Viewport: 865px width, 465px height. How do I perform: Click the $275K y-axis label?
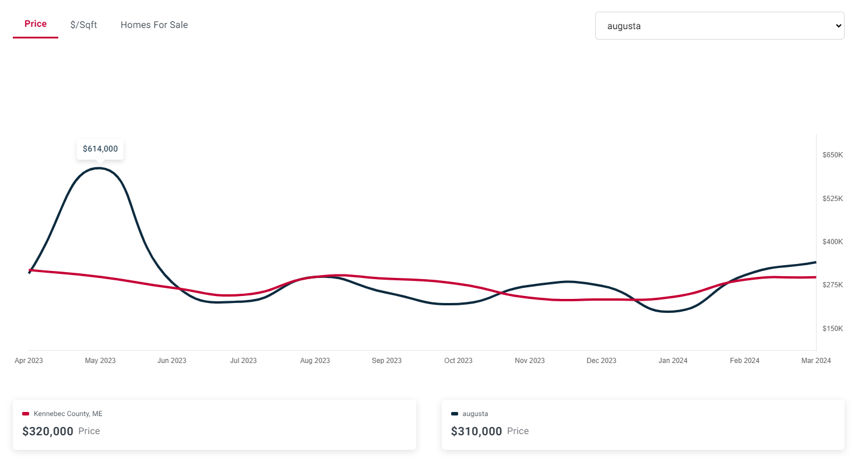tap(833, 285)
